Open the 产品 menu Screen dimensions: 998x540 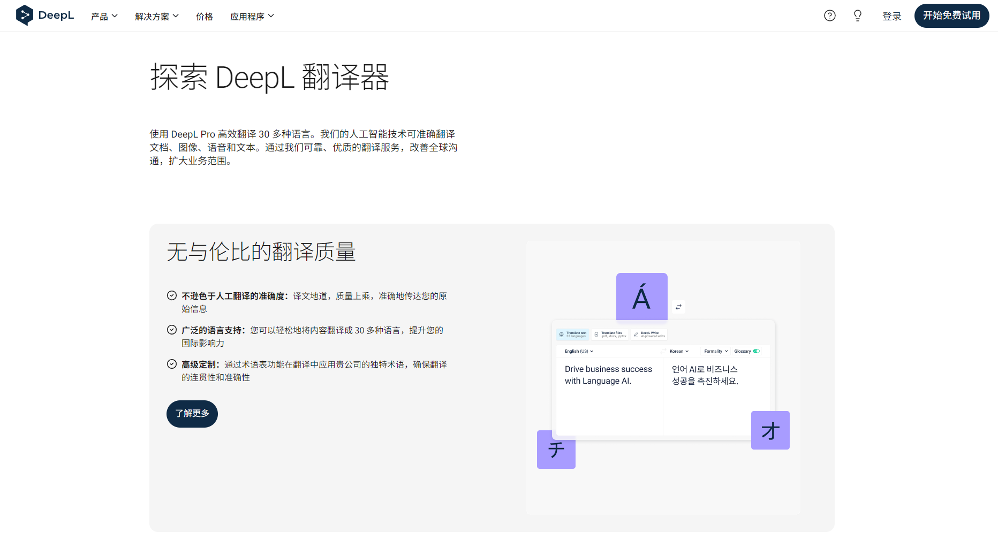coord(104,16)
